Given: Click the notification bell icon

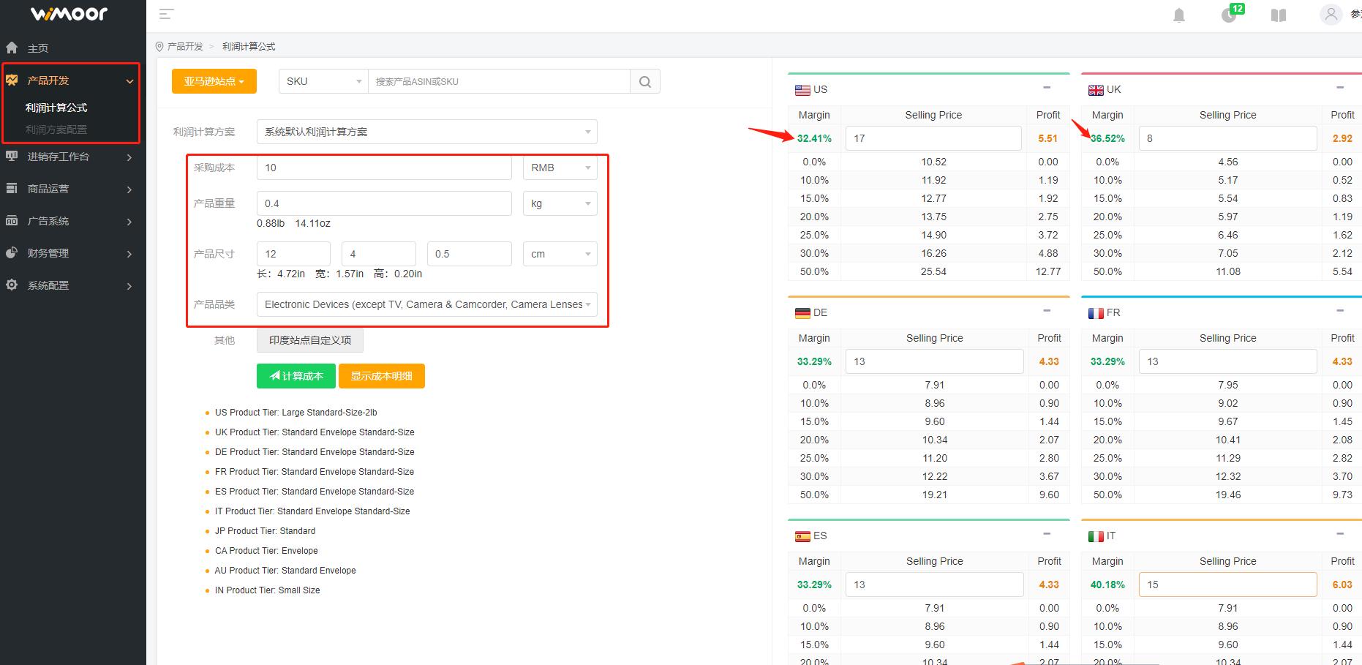Looking at the screenshot, I should 1178,15.
